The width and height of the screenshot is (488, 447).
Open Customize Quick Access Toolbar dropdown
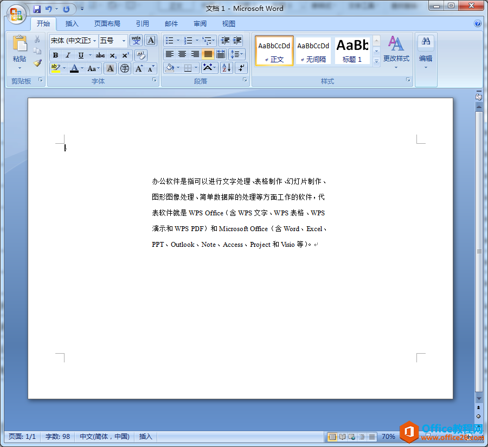(x=82, y=9)
